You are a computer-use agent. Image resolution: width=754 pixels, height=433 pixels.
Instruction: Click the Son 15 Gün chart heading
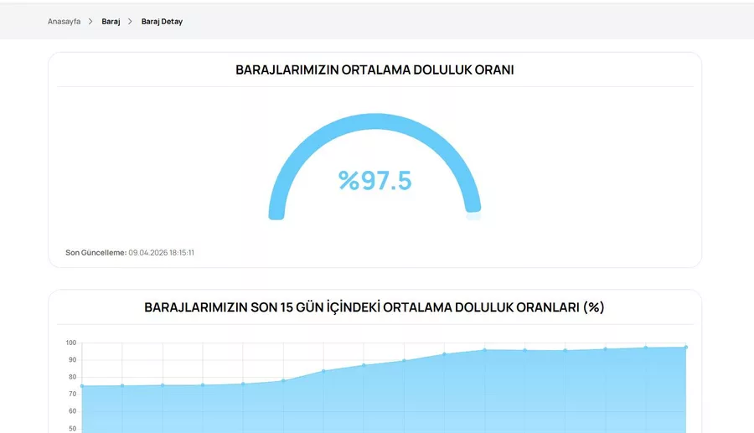coord(374,307)
